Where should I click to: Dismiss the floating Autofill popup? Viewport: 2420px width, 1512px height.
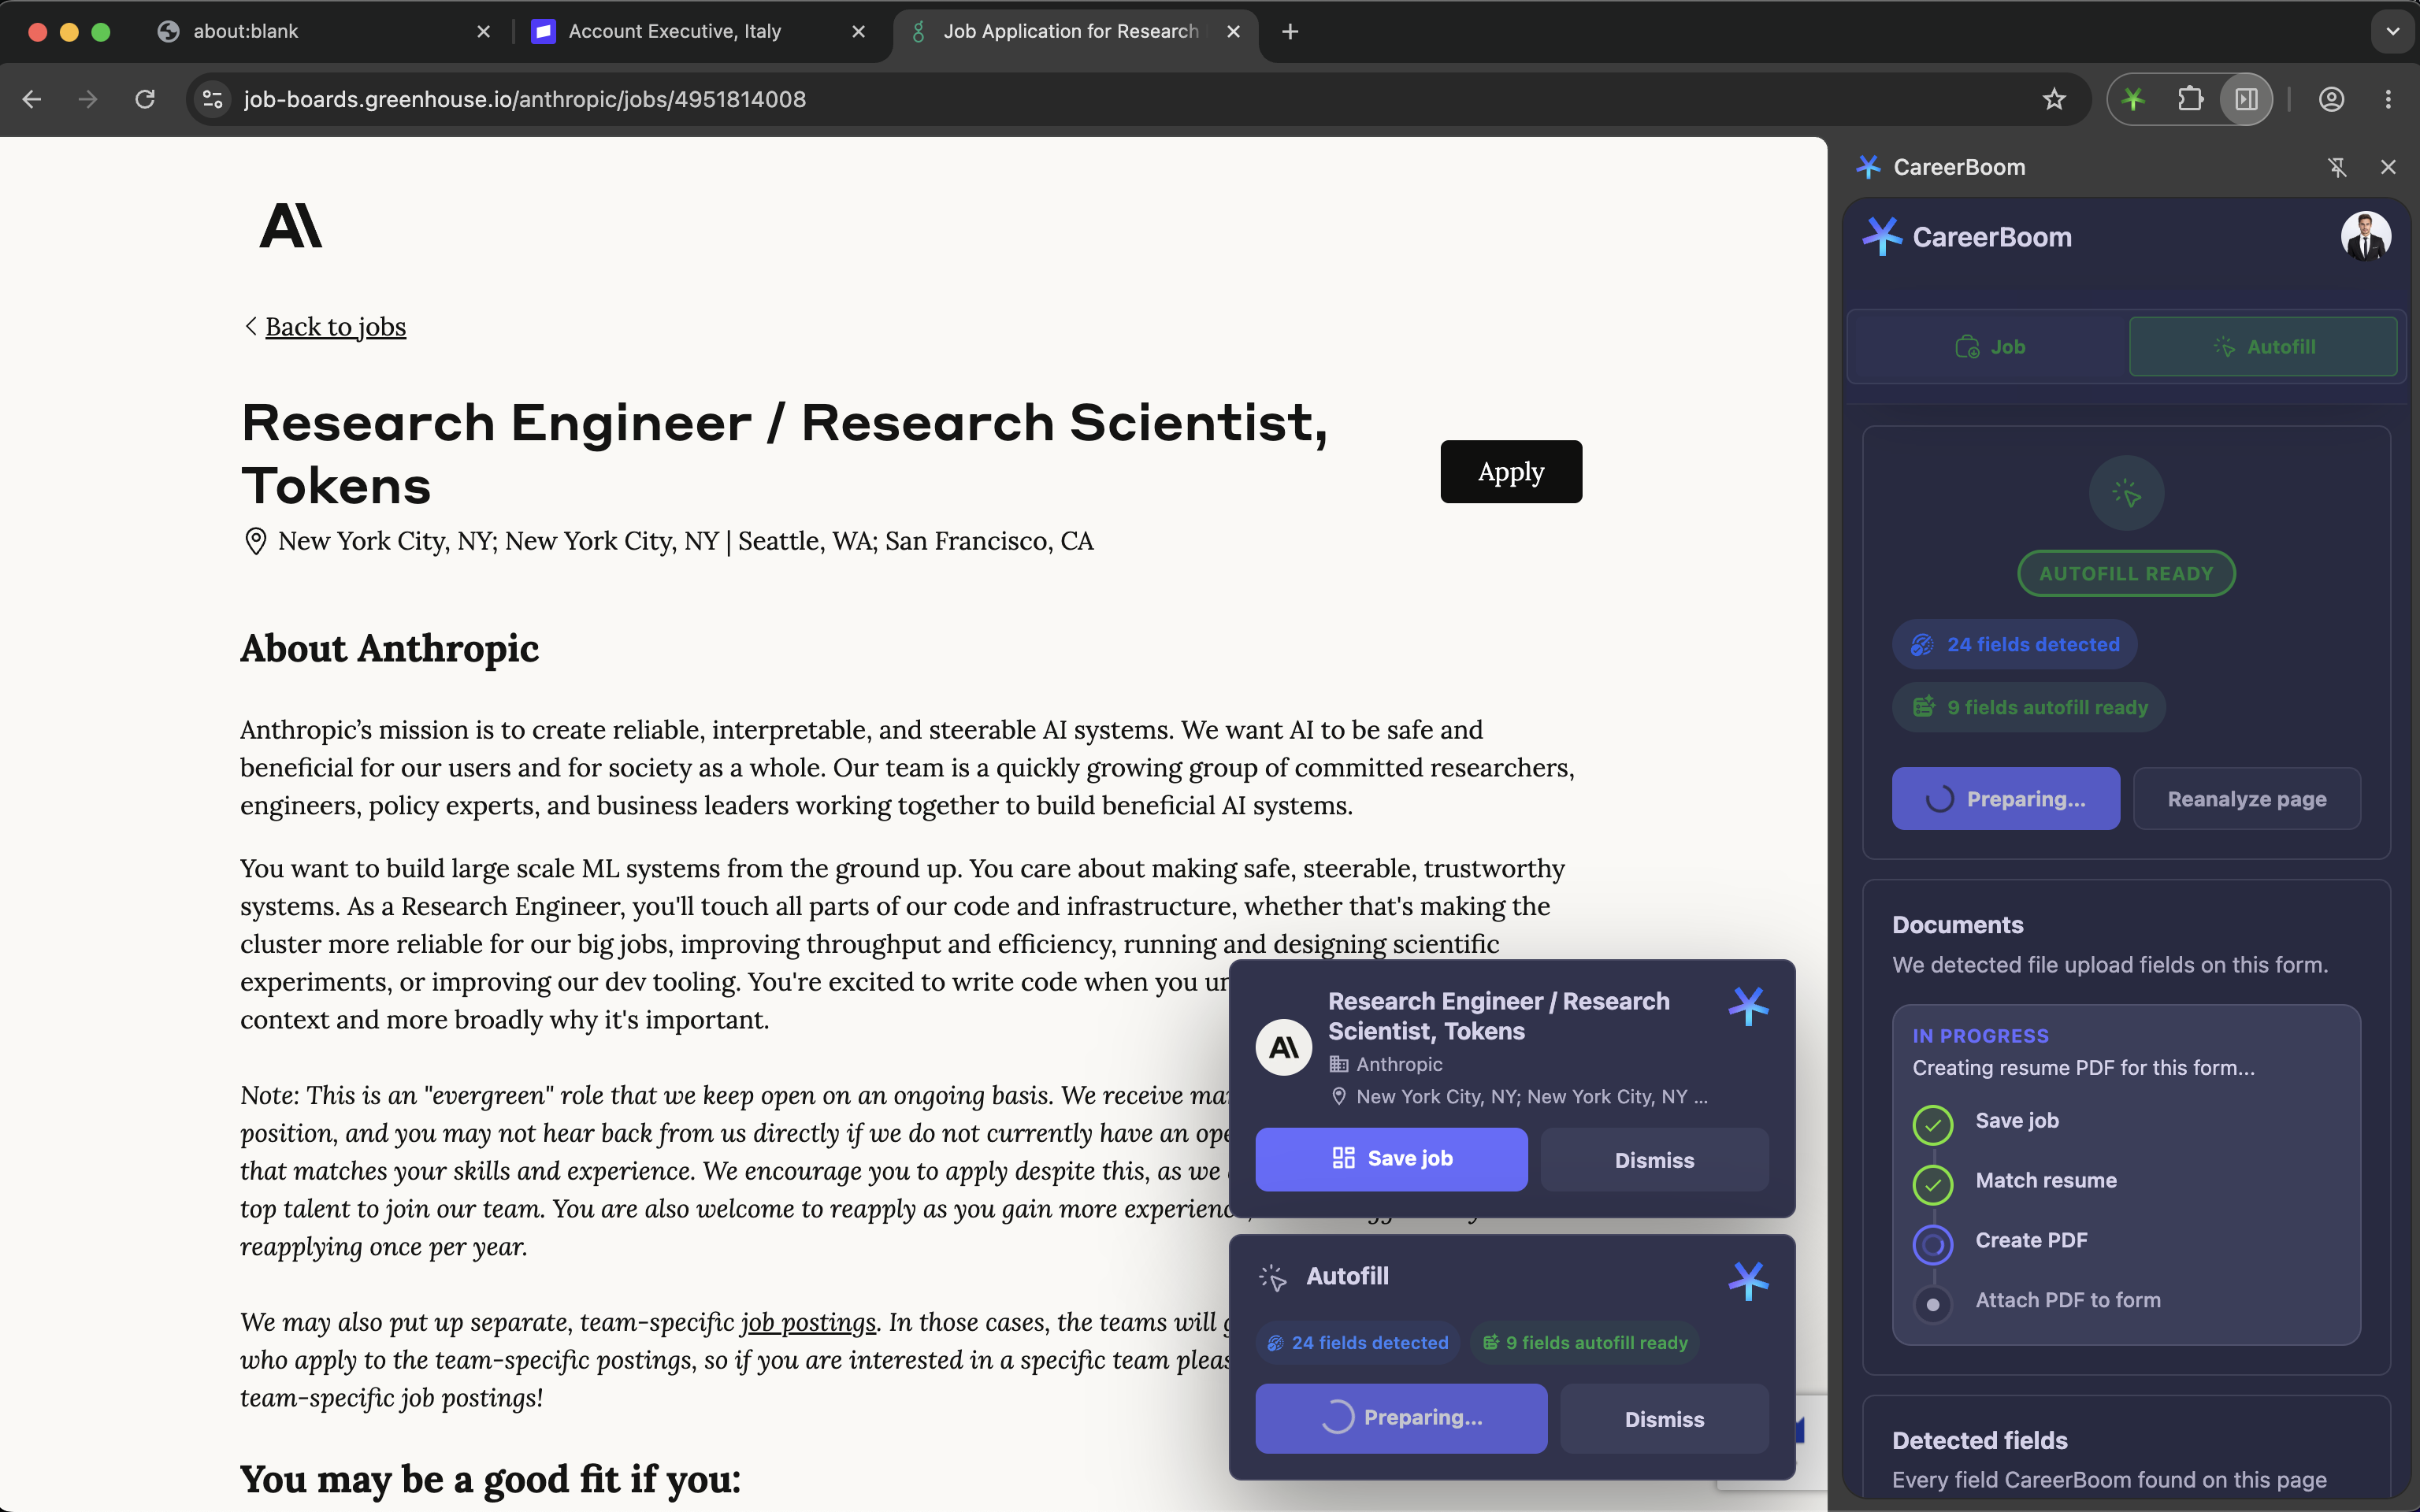[1664, 1419]
